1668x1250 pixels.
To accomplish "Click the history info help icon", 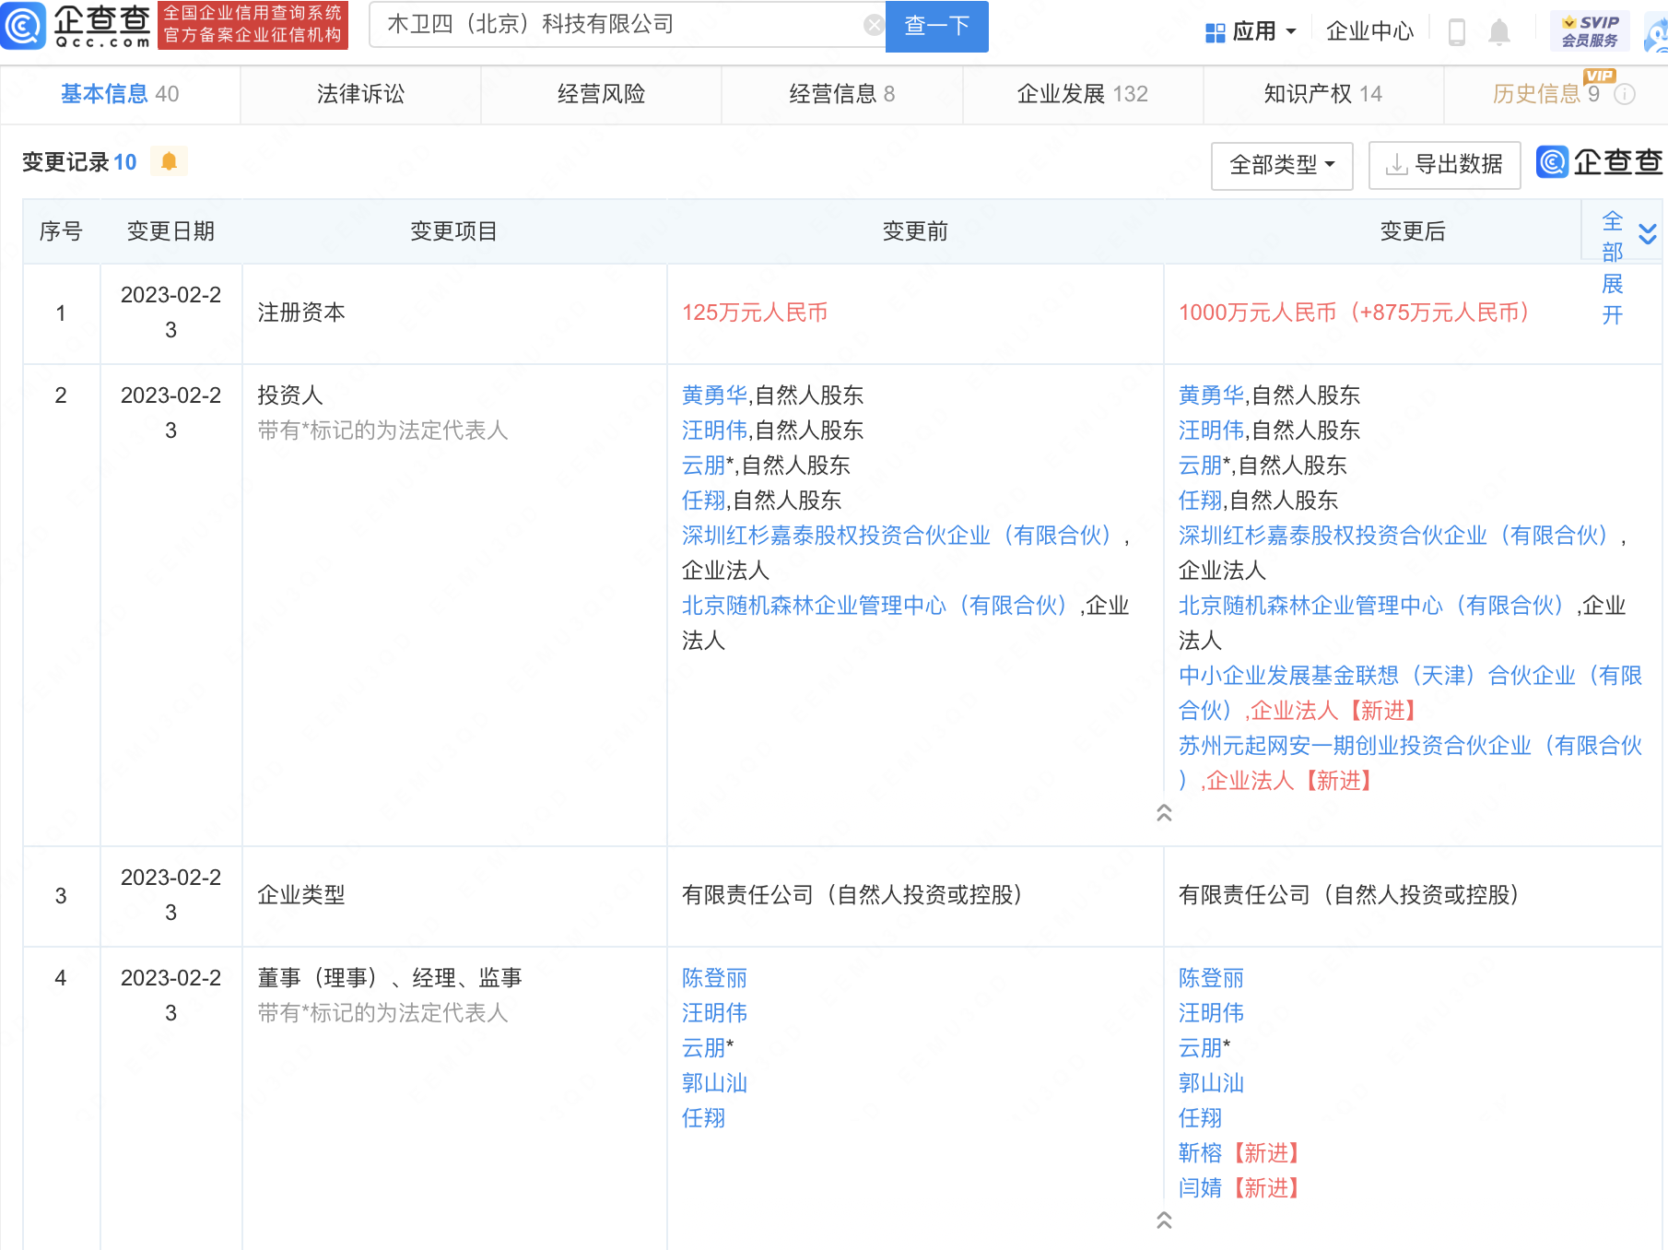I will (1626, 94).
